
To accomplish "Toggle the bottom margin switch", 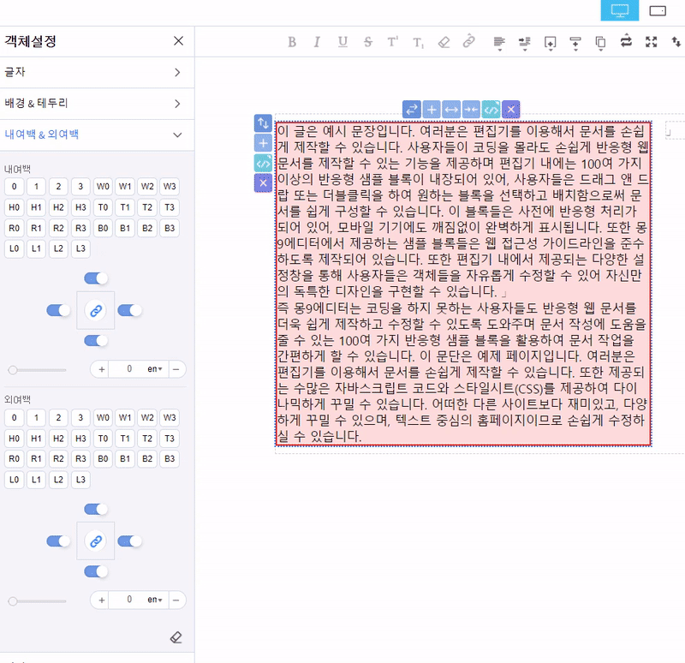I will [x=96, y=571].
